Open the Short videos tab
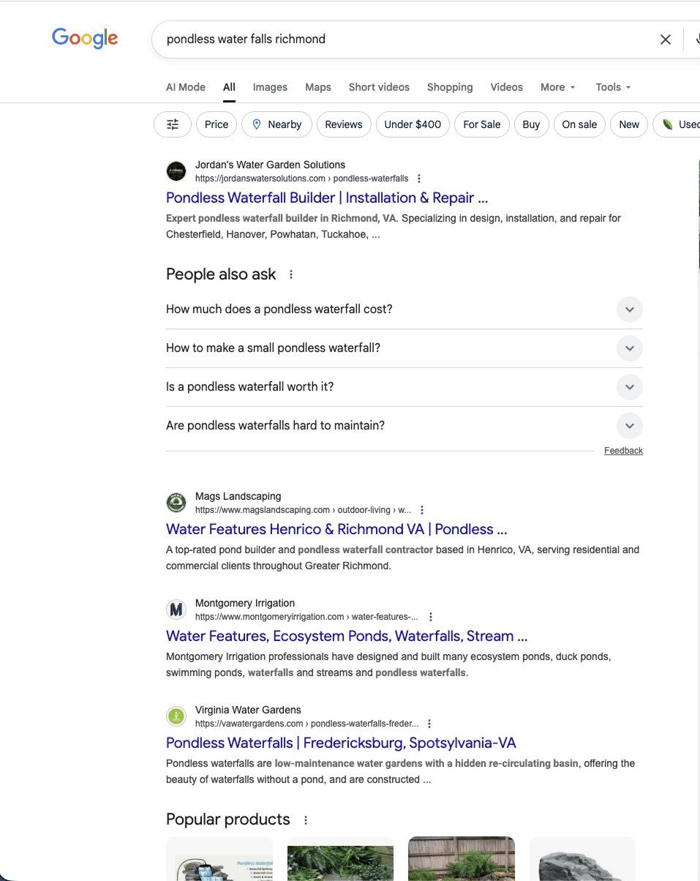The image size is (700, 881). 379,87
